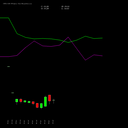Select the last doji candlestick on right
Viewport: 128px width, 128px height.
click(x=54, y=100)
